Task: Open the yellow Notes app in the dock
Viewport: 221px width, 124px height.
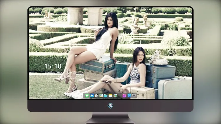Action: click(x=111, y=96)
